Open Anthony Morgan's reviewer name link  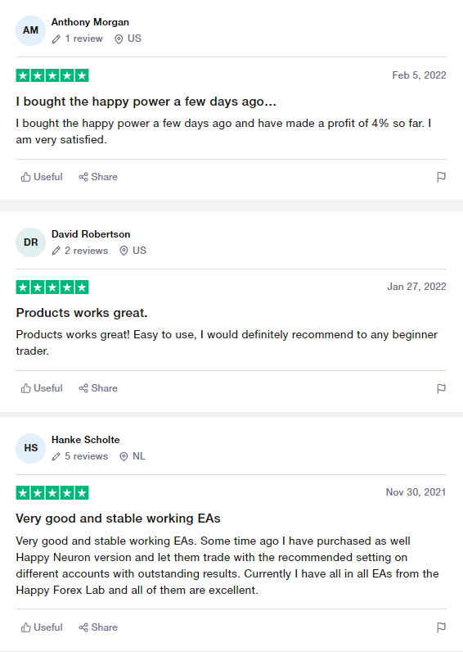pos(90,22)
